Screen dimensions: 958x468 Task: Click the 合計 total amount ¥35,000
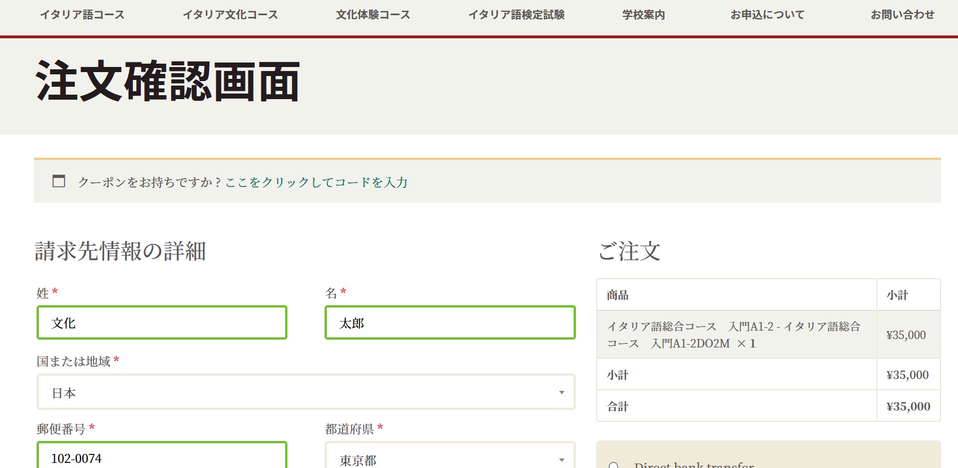pyautogui.click(x=908, y=407)
